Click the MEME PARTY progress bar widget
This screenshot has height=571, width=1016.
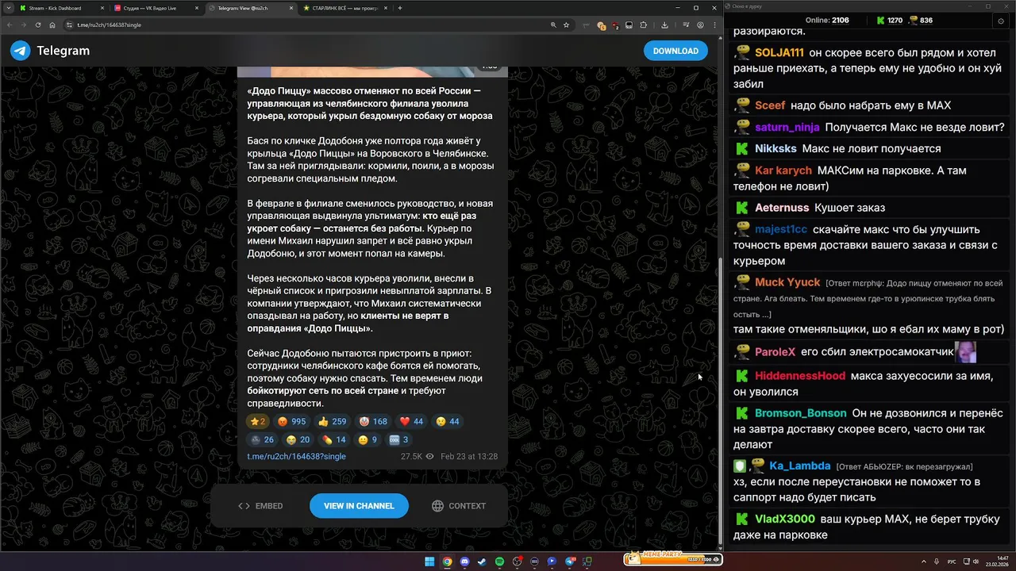(672, 559)
